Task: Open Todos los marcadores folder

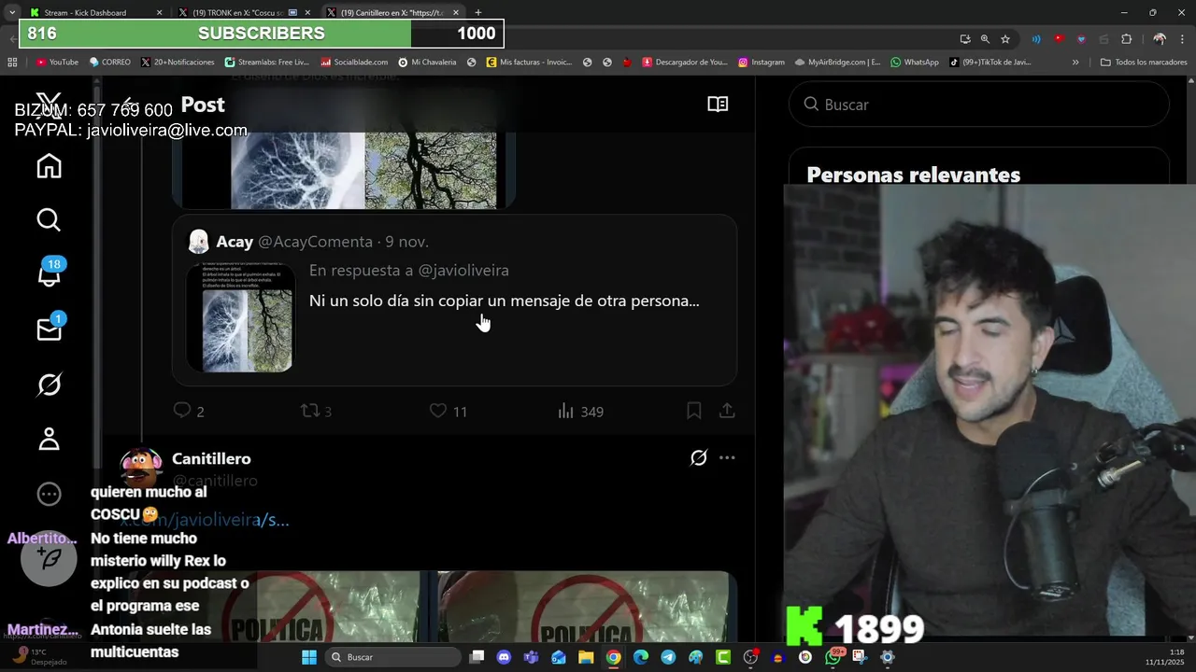Action: [1144, 63]
